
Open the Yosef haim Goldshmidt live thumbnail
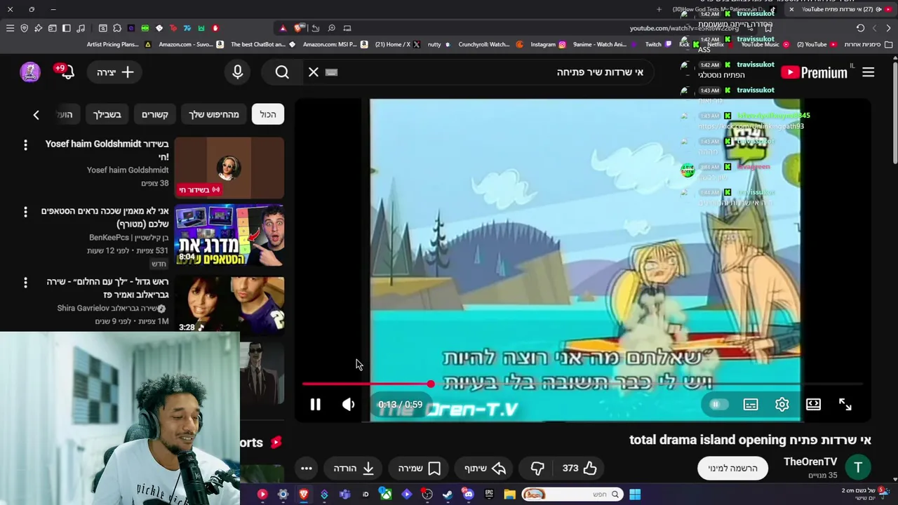229,168
